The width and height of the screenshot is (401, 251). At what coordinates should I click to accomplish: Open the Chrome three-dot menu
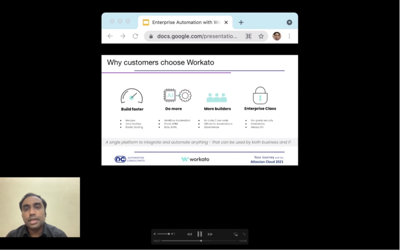coord(289,36)
